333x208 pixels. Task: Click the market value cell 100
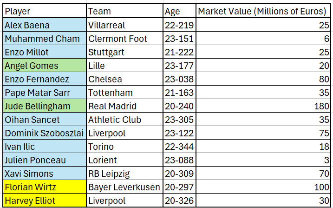click(263, 187)
